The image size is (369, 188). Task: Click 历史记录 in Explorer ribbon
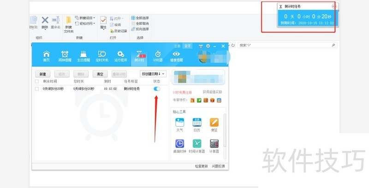(x=119, y=31)
